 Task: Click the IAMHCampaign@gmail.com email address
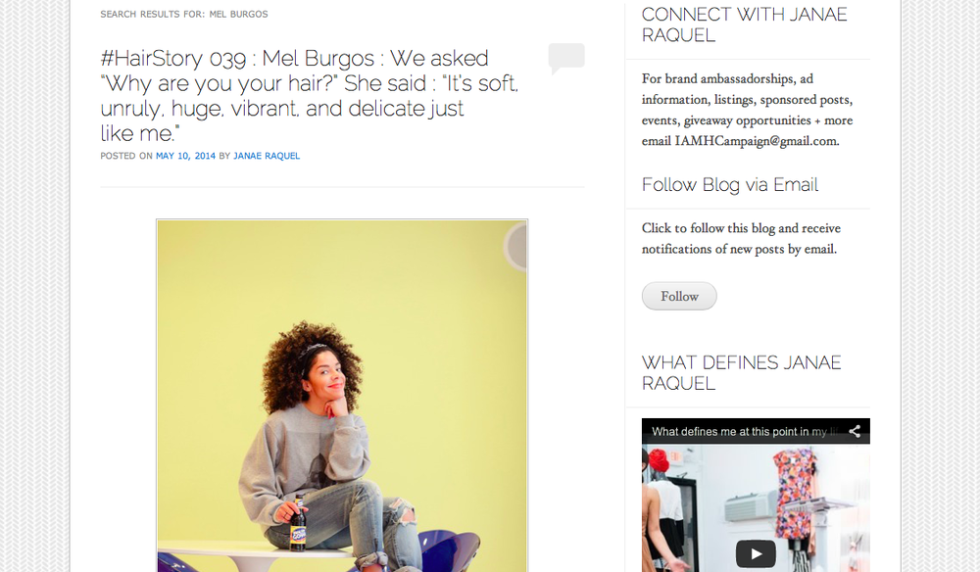(757, 141)
